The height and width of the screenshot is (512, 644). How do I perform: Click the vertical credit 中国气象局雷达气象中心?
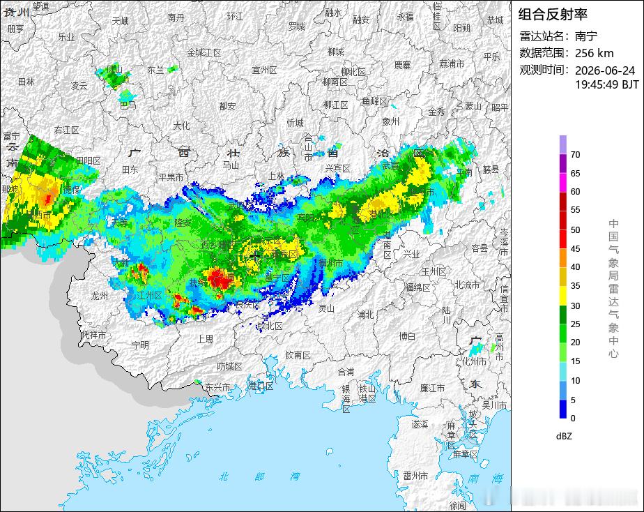(613, 289)
